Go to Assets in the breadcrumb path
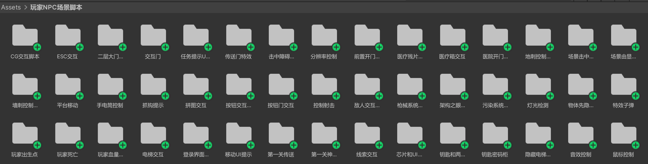The image size is (648, 164). [x=11, y=7]
